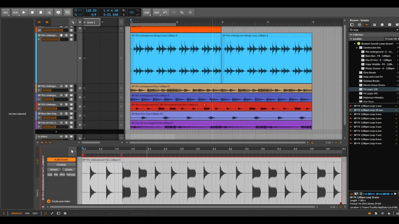This screenshot has width=399, height=224.
Task: Mute the BP Been Ben Clap track
Action: 71,114
